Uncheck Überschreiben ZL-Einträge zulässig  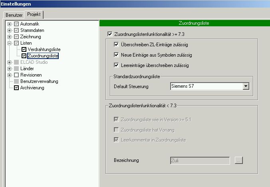click(x=116, y=45)
